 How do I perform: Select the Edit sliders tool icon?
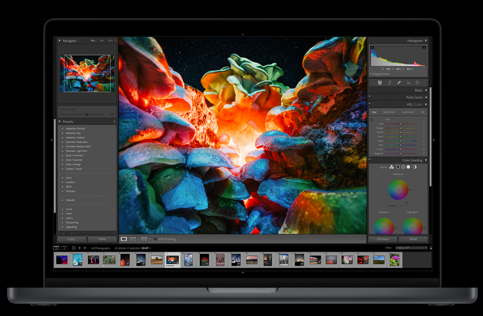pos(379,83)
